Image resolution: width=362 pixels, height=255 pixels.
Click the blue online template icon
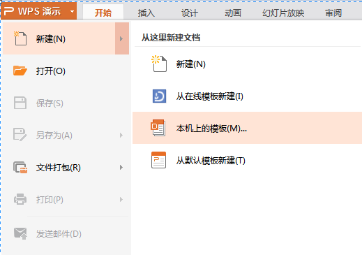pos(159,96)
